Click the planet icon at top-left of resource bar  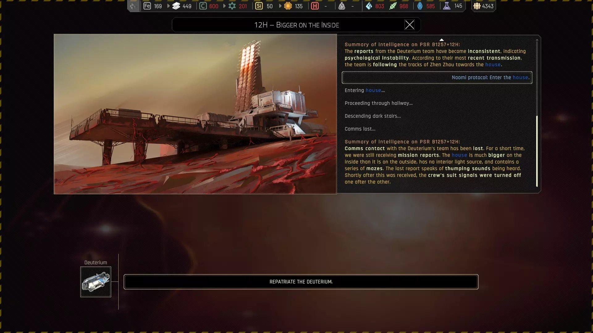[x=133, y=6]
